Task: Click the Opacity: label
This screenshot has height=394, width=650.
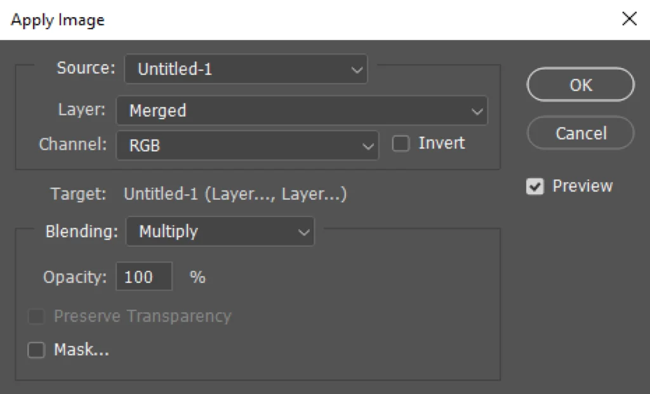Action: pyautogui.click(x=76, y=277)
